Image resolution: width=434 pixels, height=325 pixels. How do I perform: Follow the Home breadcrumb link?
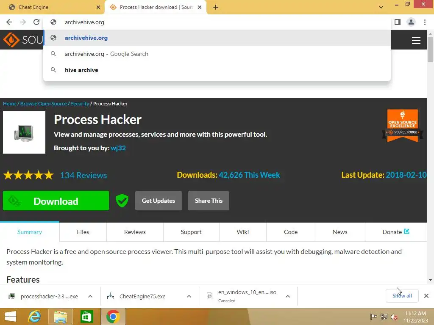(x=10, y=104)
